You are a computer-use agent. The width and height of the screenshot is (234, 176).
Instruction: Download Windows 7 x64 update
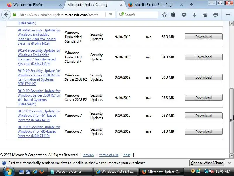pos(203,116)
